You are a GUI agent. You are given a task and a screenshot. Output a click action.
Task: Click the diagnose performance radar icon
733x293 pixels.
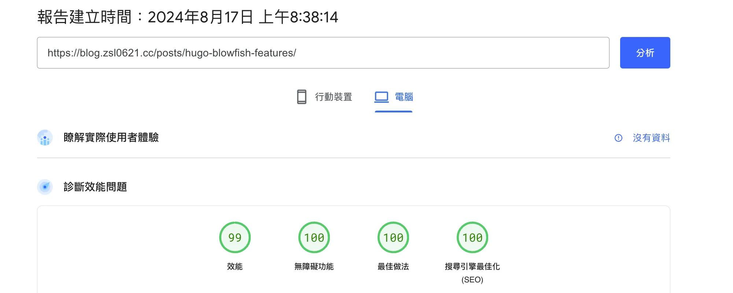pos(45,187)
